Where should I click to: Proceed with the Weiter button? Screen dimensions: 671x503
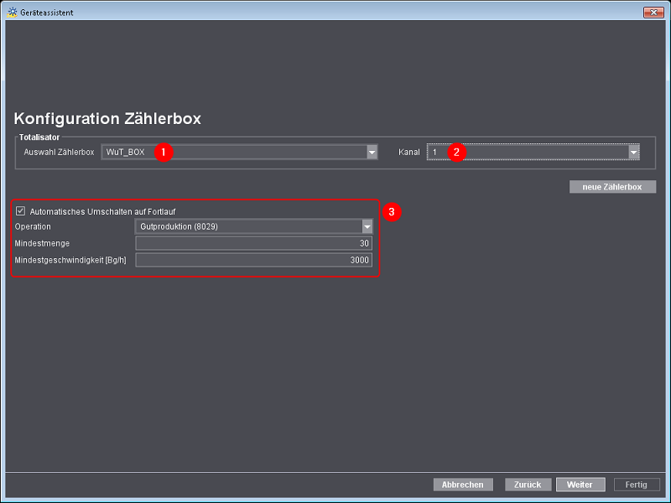point(580,485)
